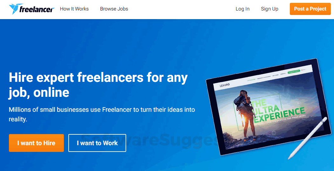Click the Hire expert freelancers headline text
The width and height of the screenshot is (334, 171).
click(x=98, y=85)
